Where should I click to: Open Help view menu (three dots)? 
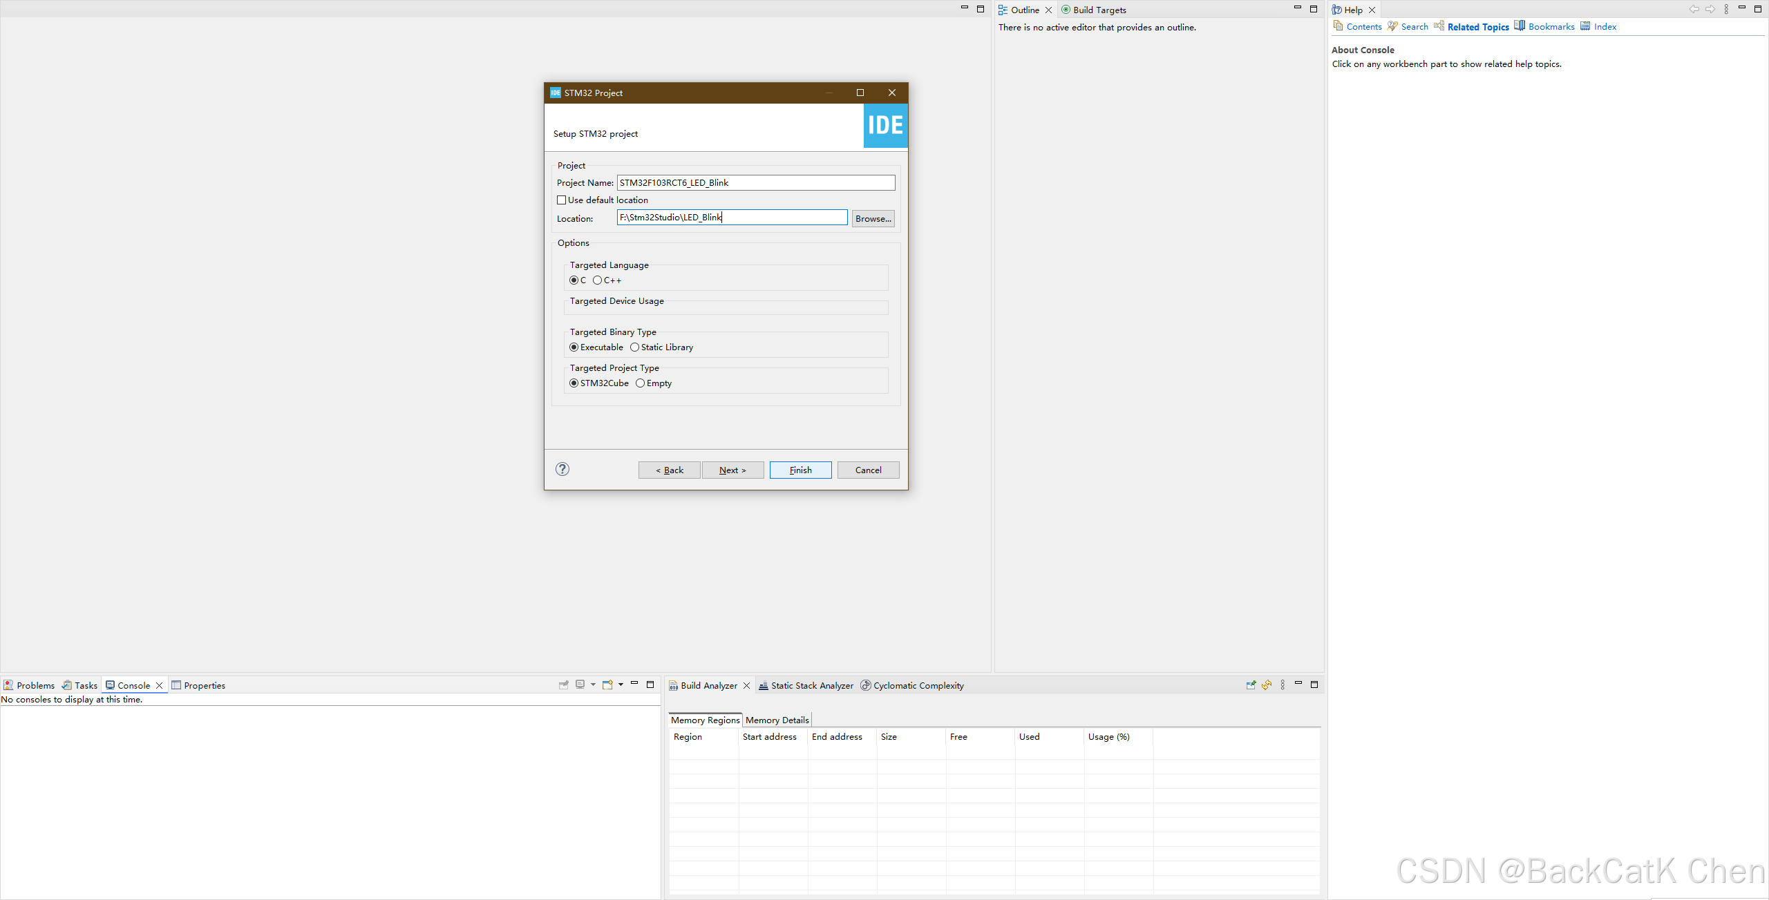point(1726,10)
